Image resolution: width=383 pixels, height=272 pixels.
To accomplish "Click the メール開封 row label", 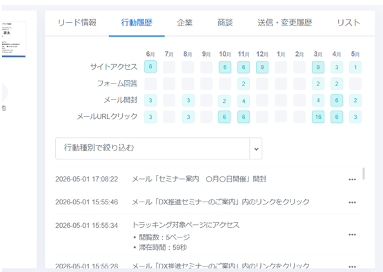I will 120,99.
